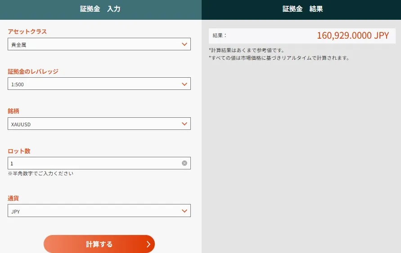Viewport: 401px width, 253px height.
Task: Select the 証拠金 入力 header tab
Action: 100,9
